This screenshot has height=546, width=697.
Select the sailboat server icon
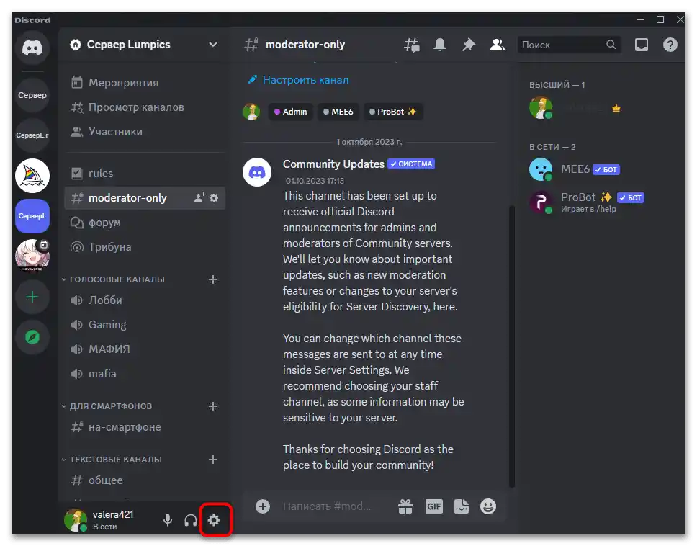coord(32,176)
